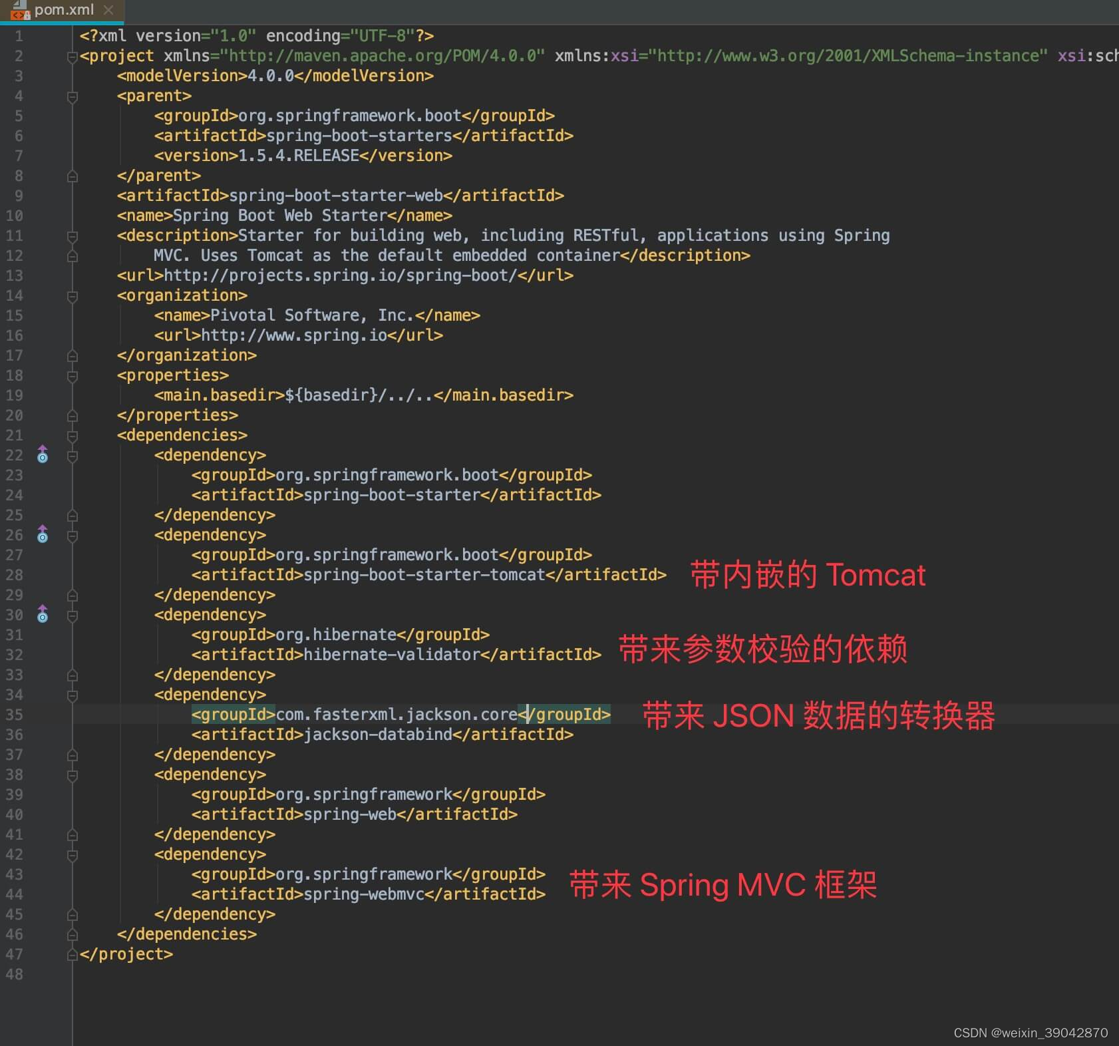
Task: Click line number 35 in gutter
Action: coord(15,715)
